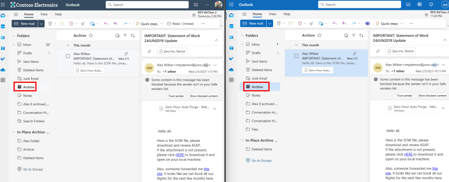Screen dimensions: 449x182
Task: Toggle Read / Unread in the Contoso window toolbar
Action: pyautogui.click(x=180, y=24)
